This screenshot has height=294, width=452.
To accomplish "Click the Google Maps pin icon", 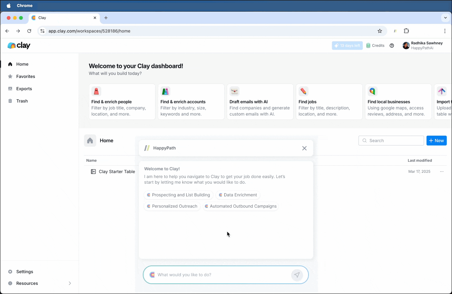I will (x=373, y=91).
